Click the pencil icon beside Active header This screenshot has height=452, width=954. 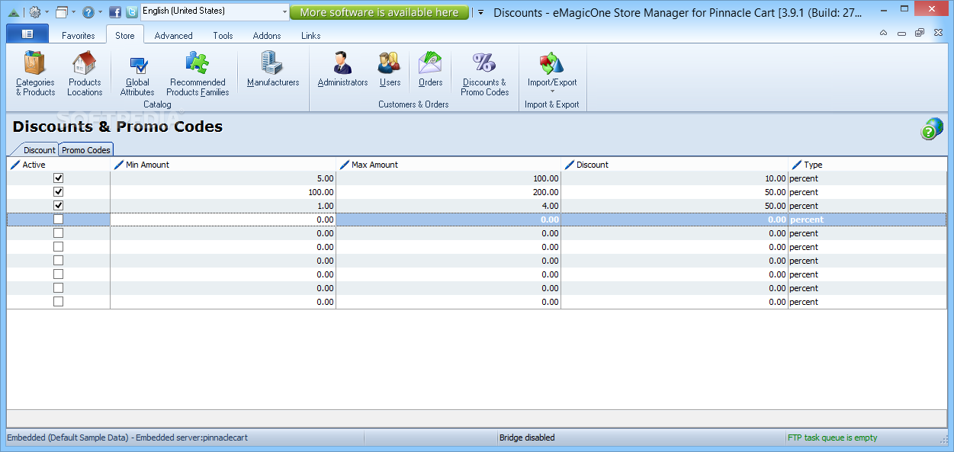(x=15, y=165)
